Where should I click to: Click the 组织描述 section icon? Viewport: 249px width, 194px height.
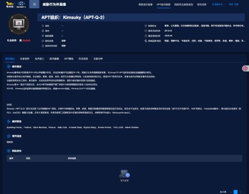tap(8, 66)
